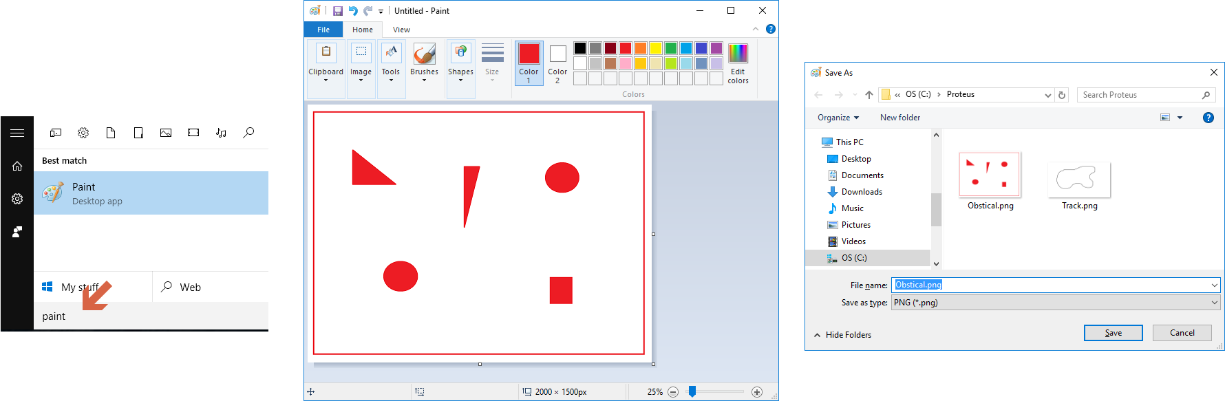Click the Paint help question mark icon
This screenshot has height=401, width=1225.
771,29
